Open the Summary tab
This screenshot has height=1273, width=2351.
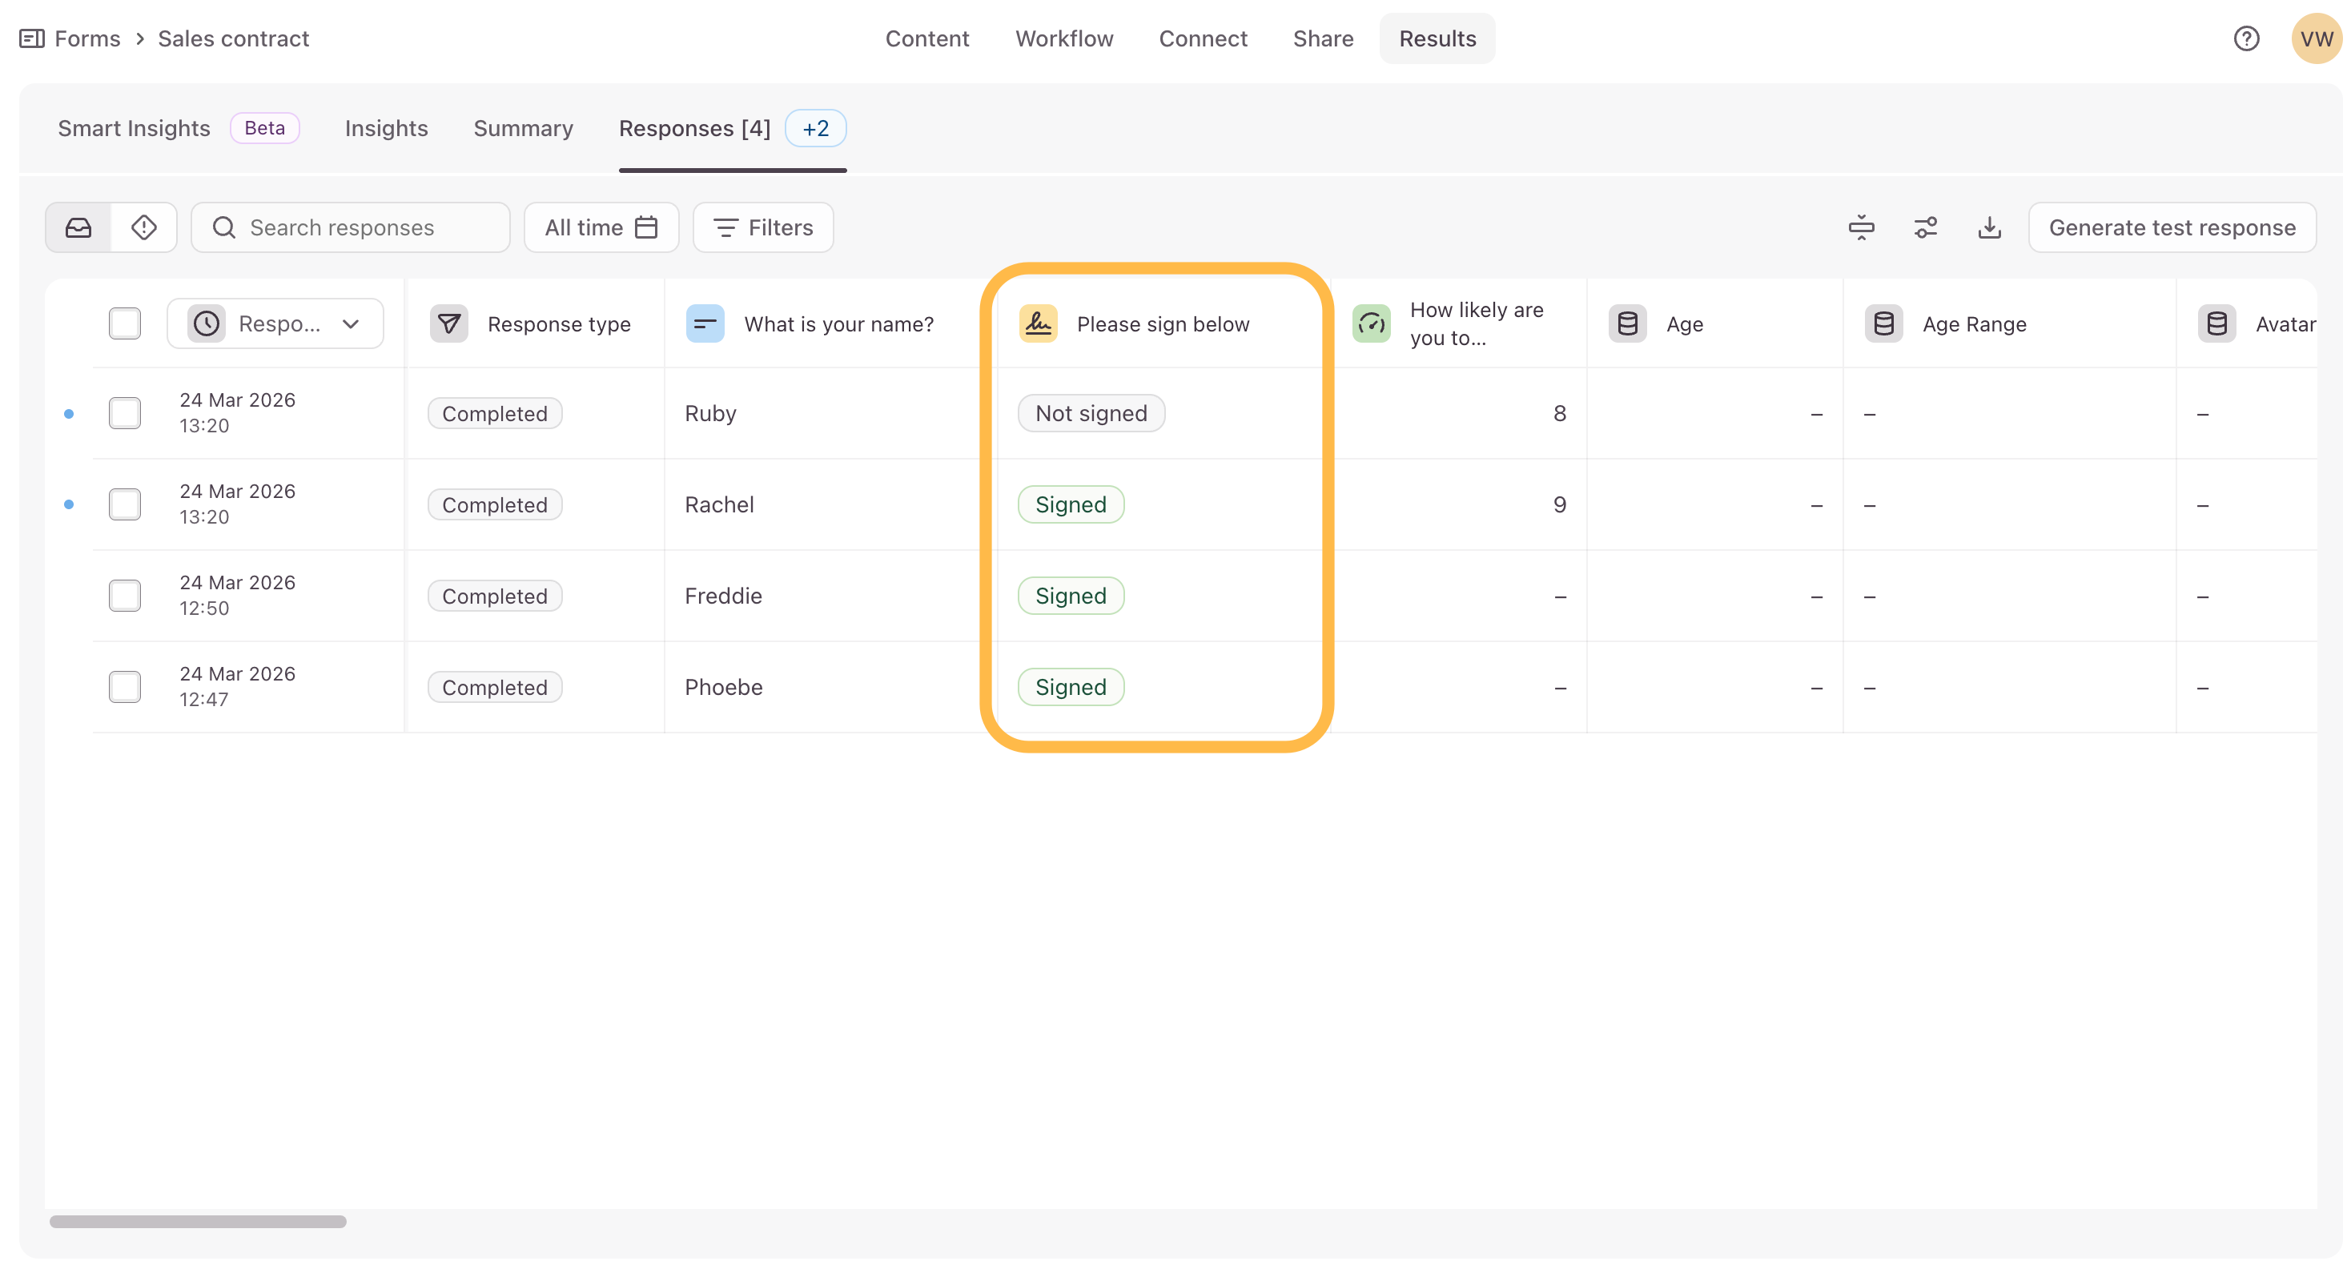pos(523,129)
